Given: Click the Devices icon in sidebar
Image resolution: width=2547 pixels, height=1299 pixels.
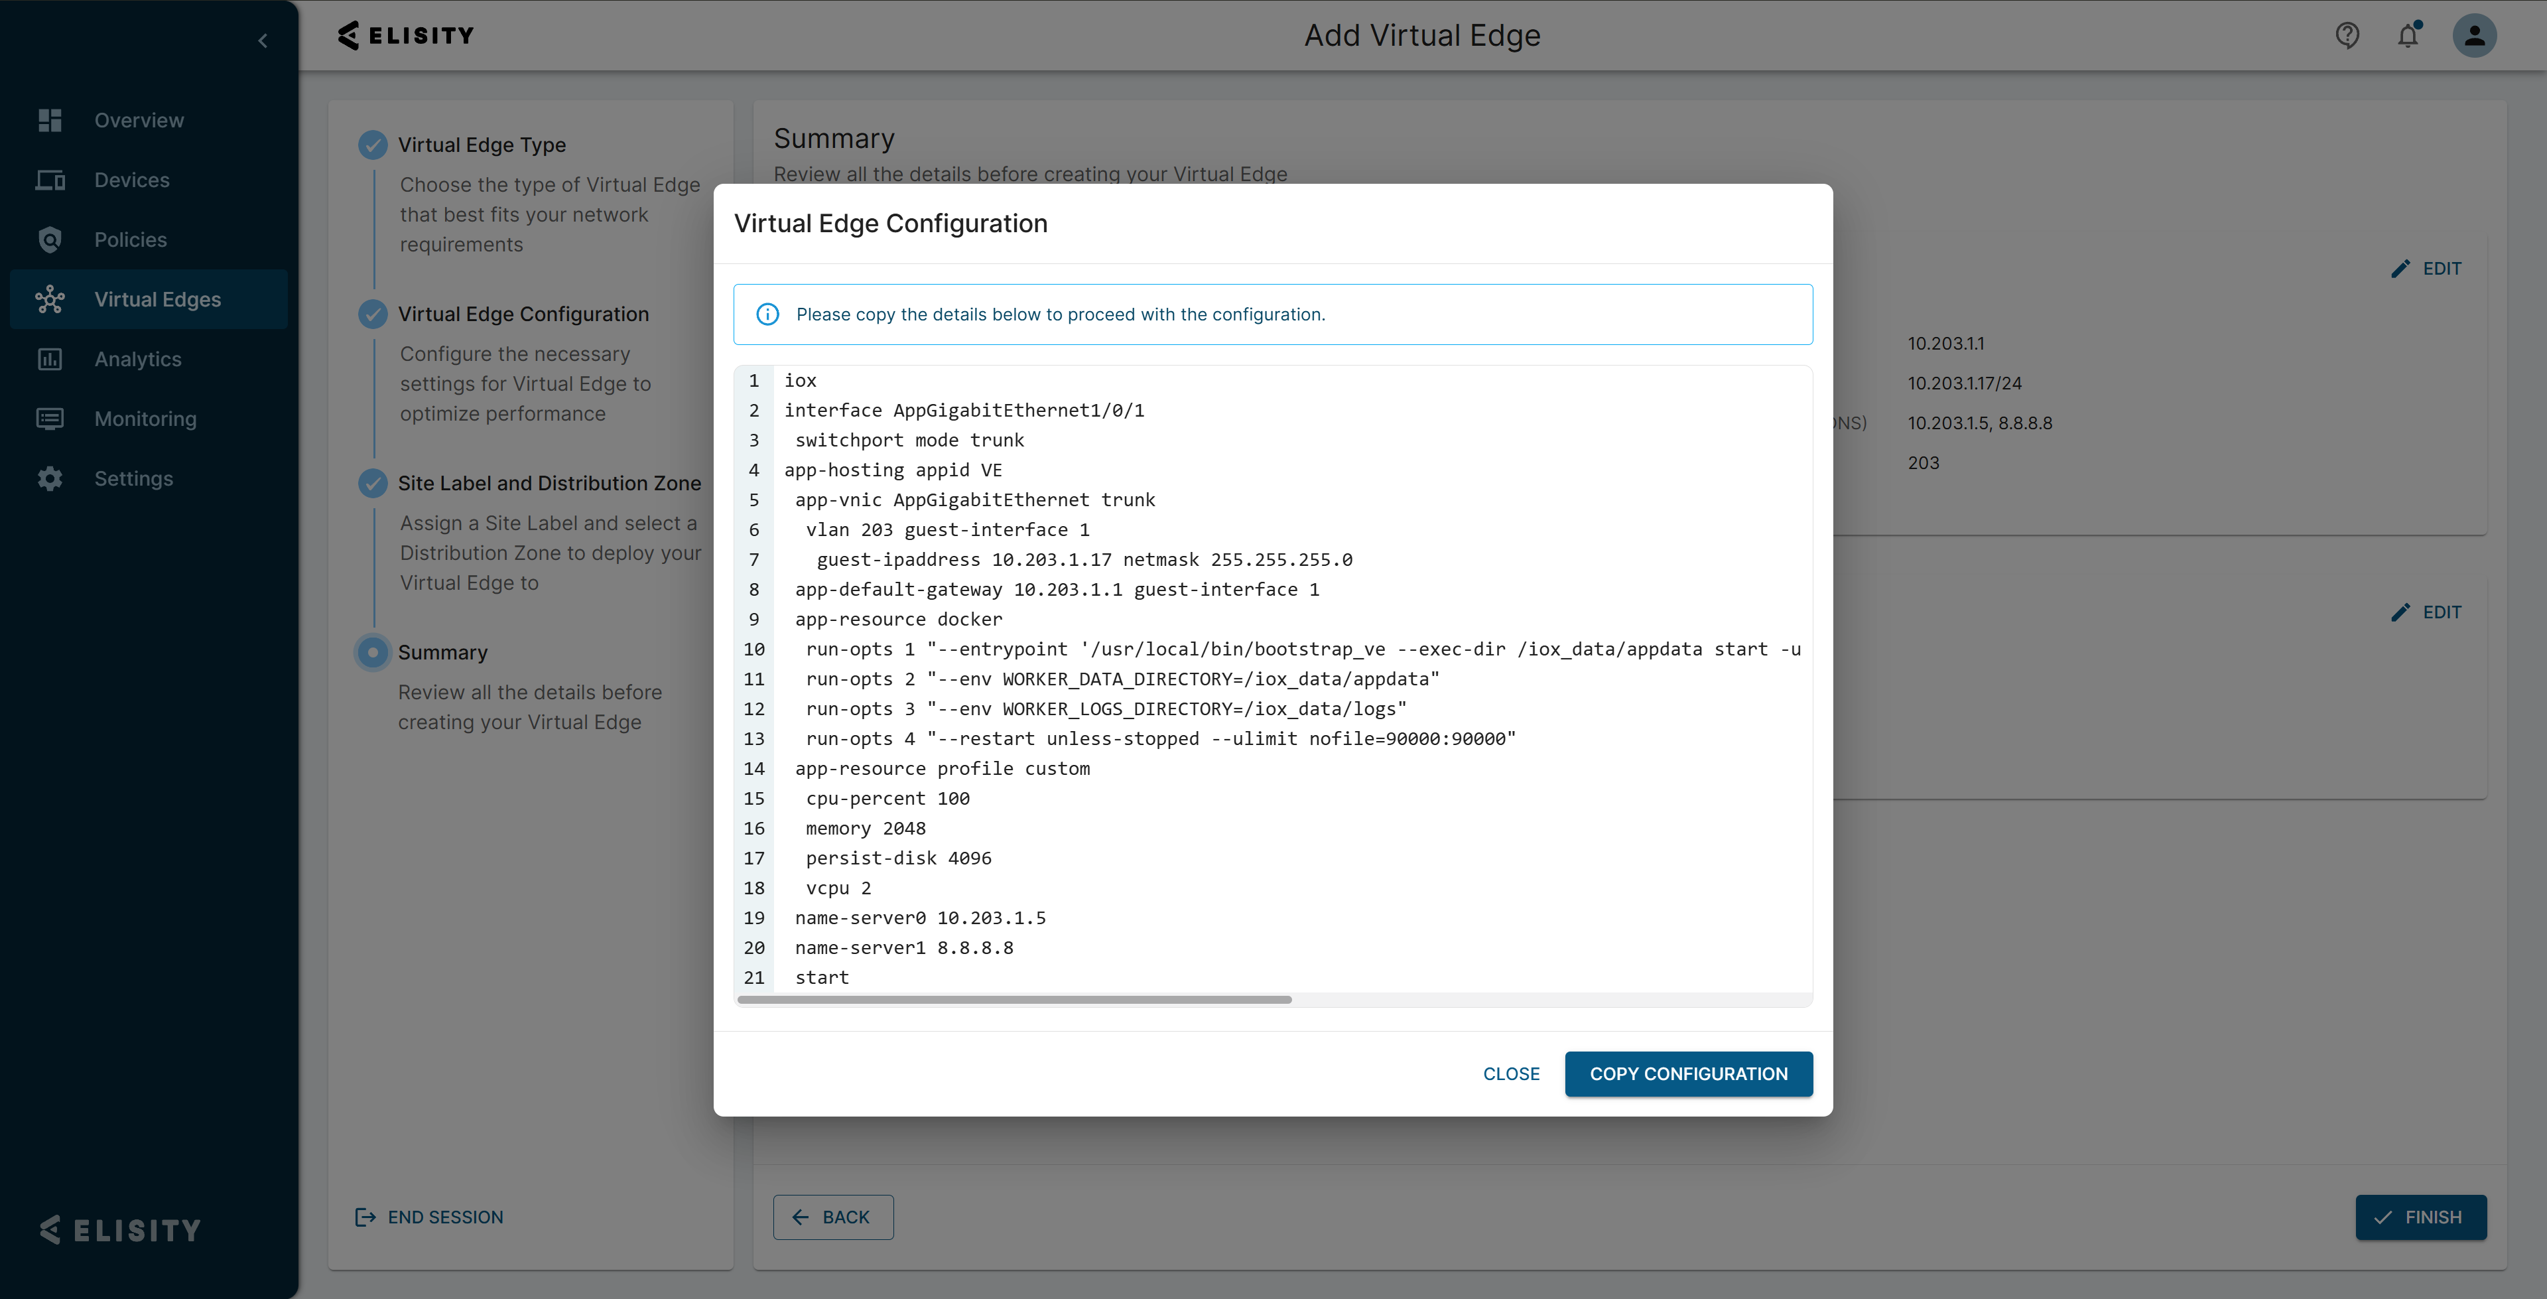Looking at the screenshot, I should (50, 180).
